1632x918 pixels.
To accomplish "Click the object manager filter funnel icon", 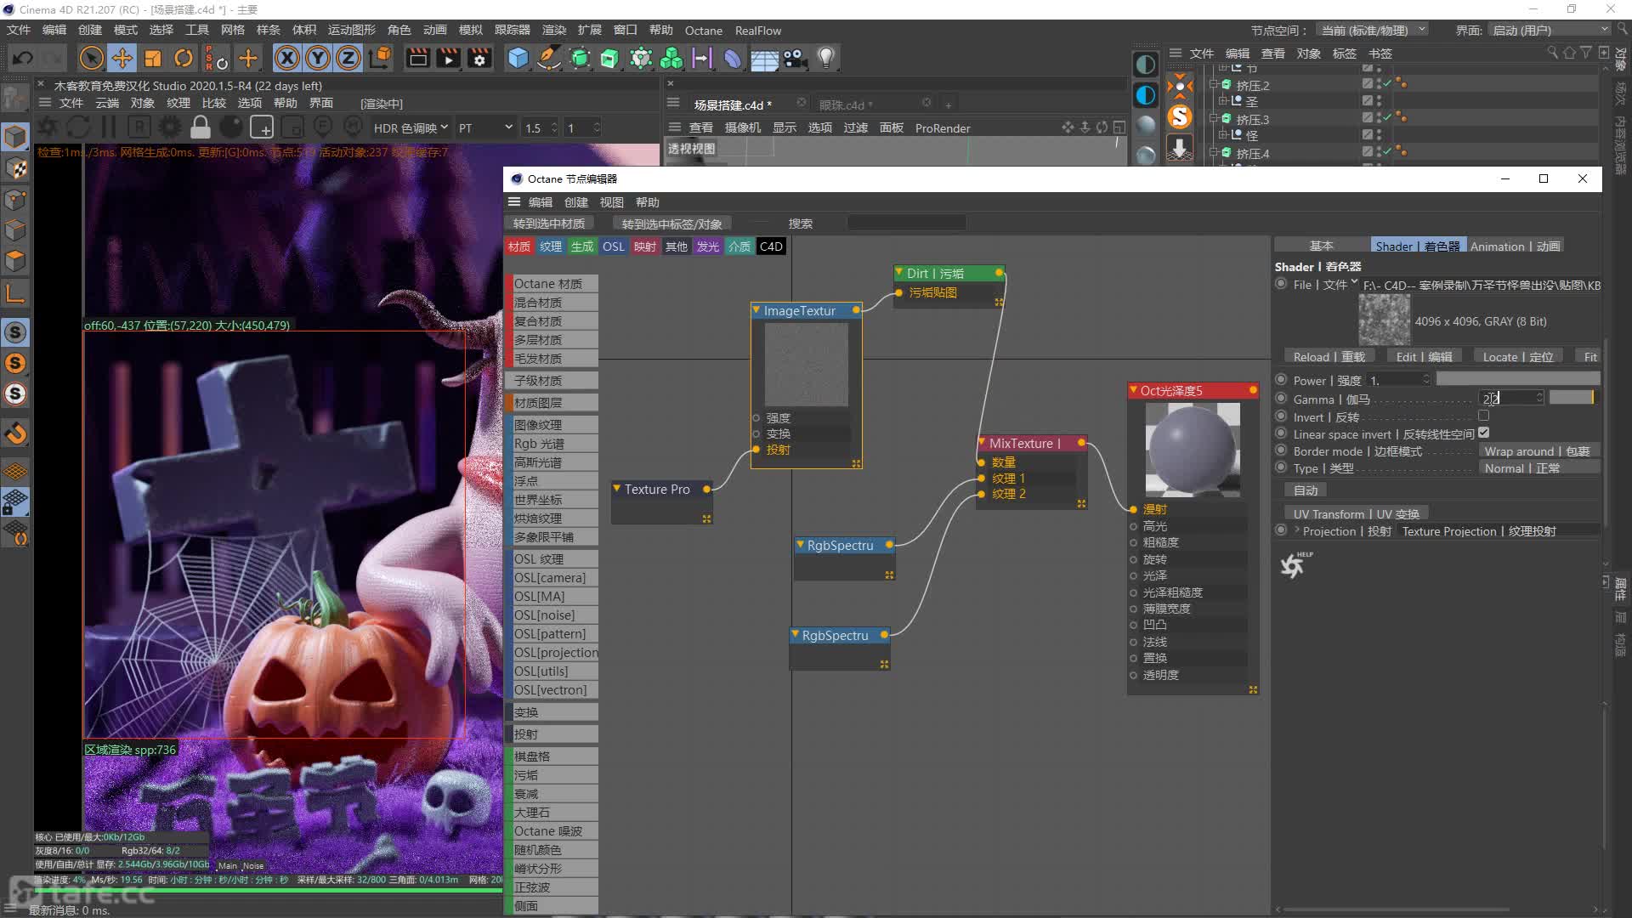I will [x=1586, y=53].
